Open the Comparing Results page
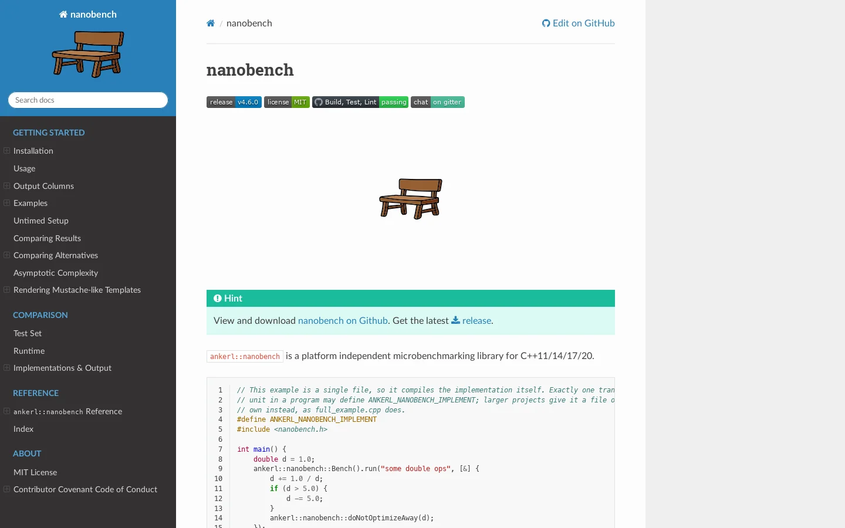The image size is (845, 528). point(47,238)
